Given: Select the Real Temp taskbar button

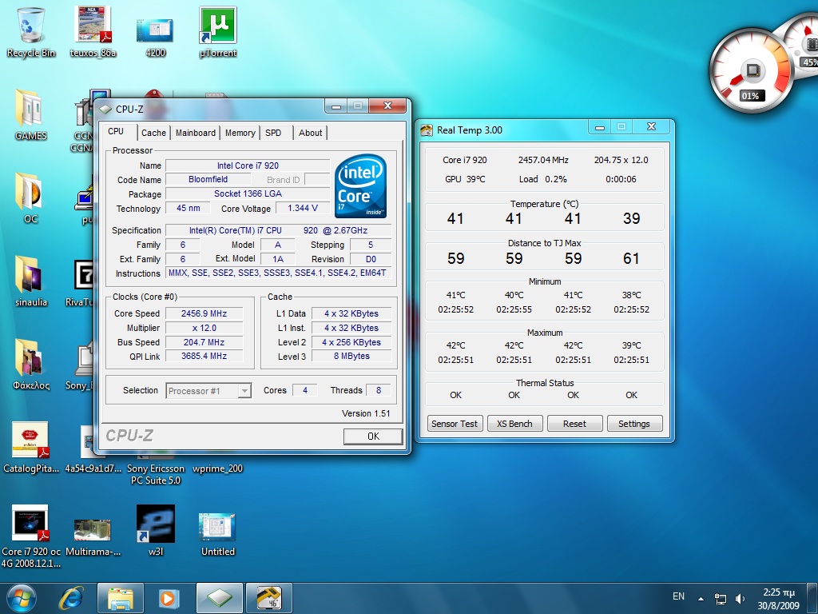Looking at the screenshot, I should (x=268, y=598).
